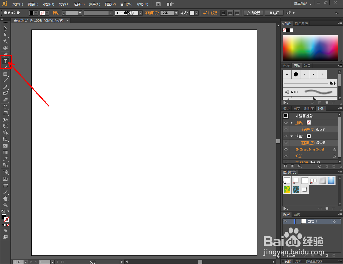Collapse the 描边 row in Appearance panel

292,123
